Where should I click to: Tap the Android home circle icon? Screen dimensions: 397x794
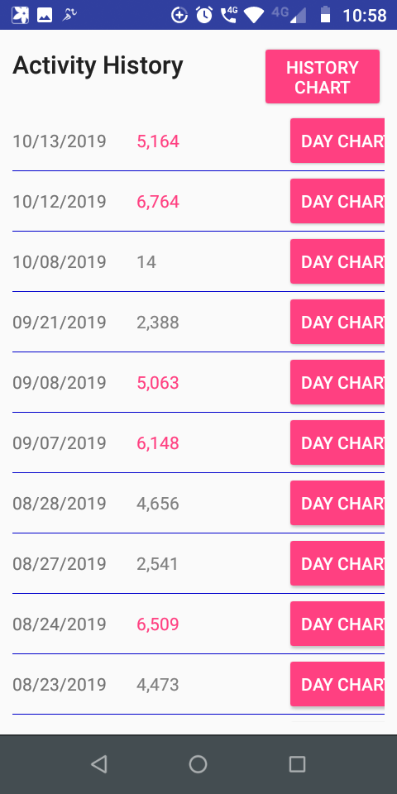tap(198, 763)
